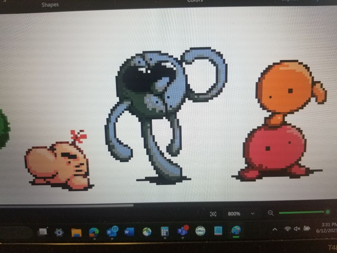The height and width of the screenshot is (253, 337).
Task: Open Microsoft Word from the taskbar
Action: (x=129, y=232)
